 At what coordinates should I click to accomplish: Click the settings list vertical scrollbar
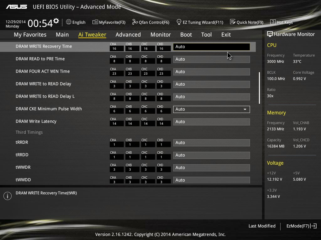pyautogui.click(x=259, y=88)
